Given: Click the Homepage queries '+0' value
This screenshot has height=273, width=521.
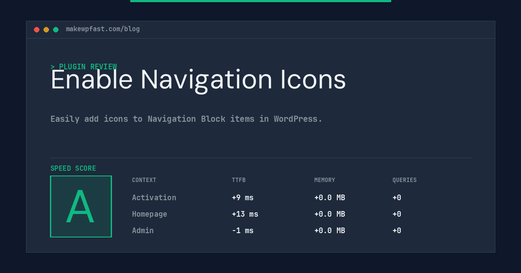Looking at the screenshot, I should point(397,214).
